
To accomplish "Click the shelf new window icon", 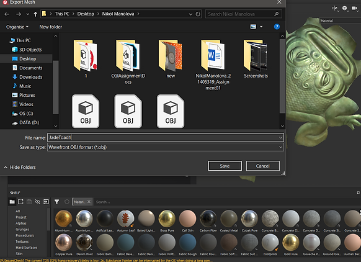I will tap(20, 202).
